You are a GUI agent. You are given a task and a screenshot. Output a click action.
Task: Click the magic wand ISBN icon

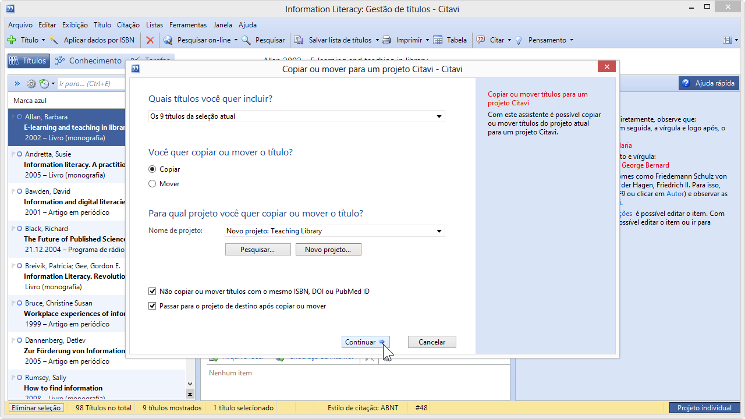tap(54, 40)
